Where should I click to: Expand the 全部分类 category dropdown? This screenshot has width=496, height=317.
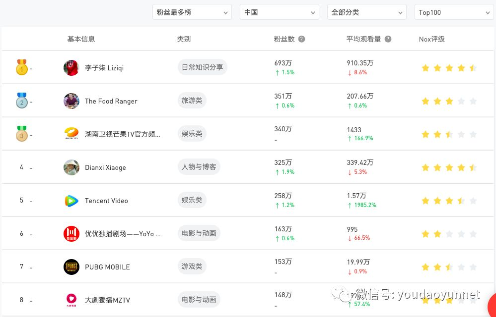tap(366, 12)
